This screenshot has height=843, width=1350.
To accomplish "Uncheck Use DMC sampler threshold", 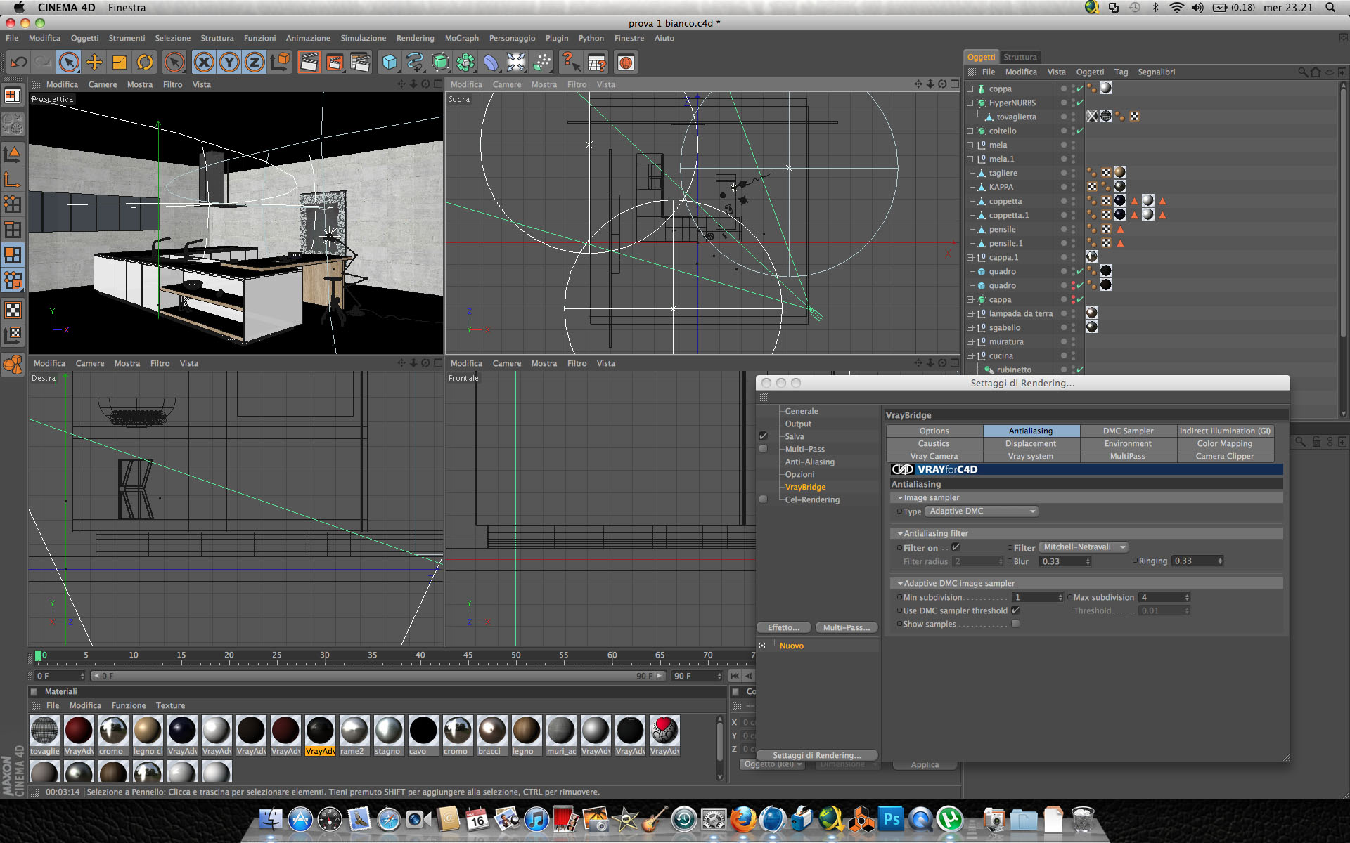I will click(x=1015, y=610).
